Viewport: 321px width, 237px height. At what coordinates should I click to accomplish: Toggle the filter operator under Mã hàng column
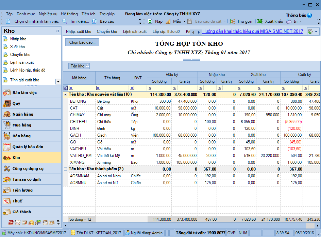[x=71, y=88]
